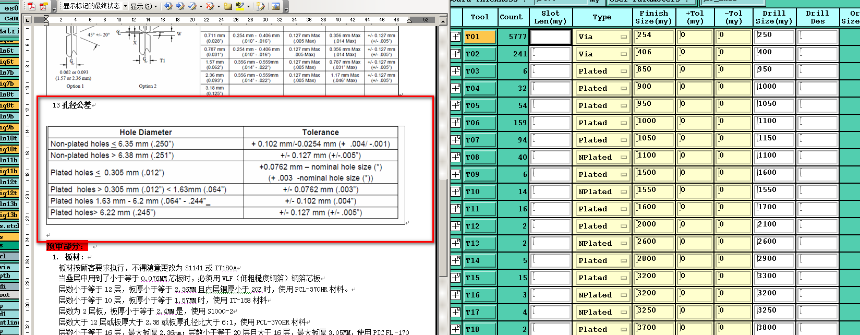The height and width of the screenshot is (335, 860).
Task: Click the plus icon beside tool T17
Action: (456, 312)
